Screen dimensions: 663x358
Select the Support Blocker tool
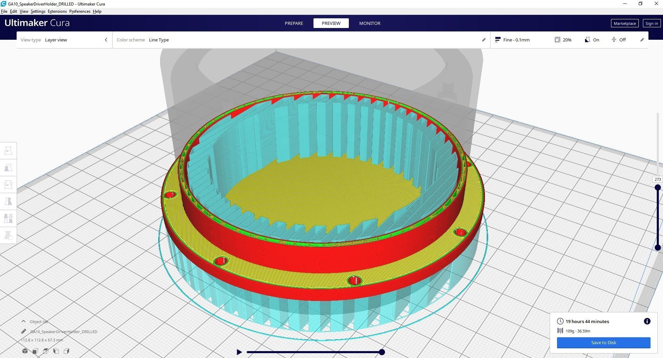[8, 235]
